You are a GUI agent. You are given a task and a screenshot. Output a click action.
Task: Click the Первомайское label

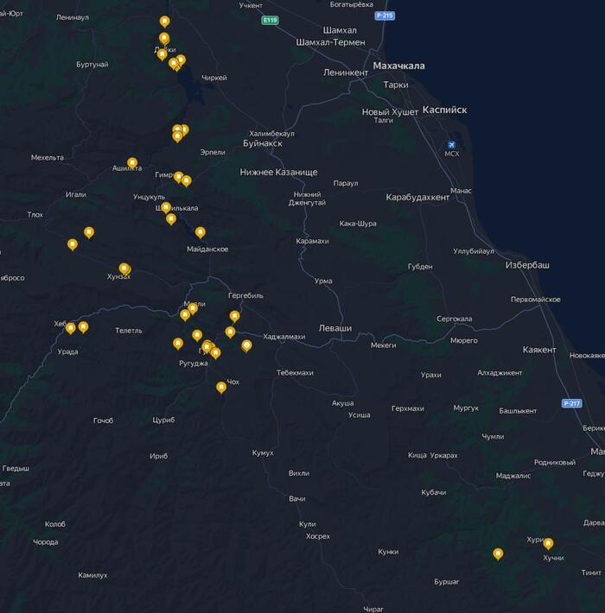coord(535,300)
